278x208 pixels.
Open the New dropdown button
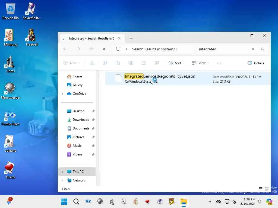point(72,63)
